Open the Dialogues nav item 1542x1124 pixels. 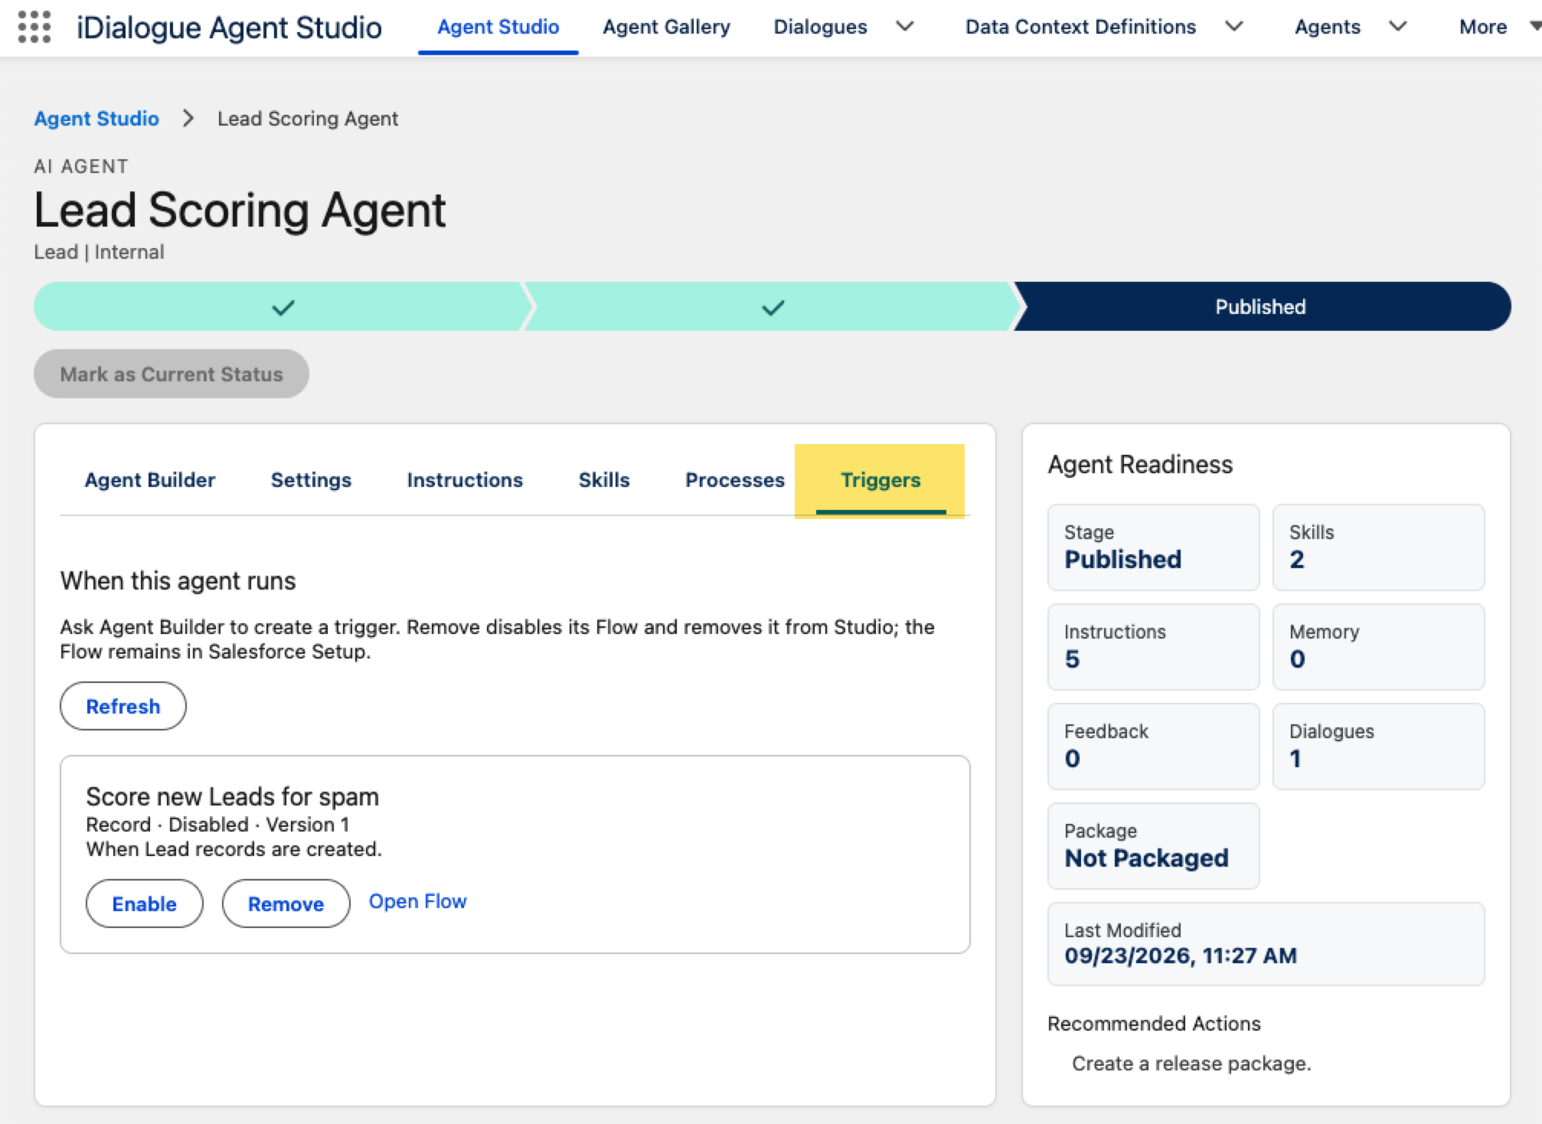point(820,27)
